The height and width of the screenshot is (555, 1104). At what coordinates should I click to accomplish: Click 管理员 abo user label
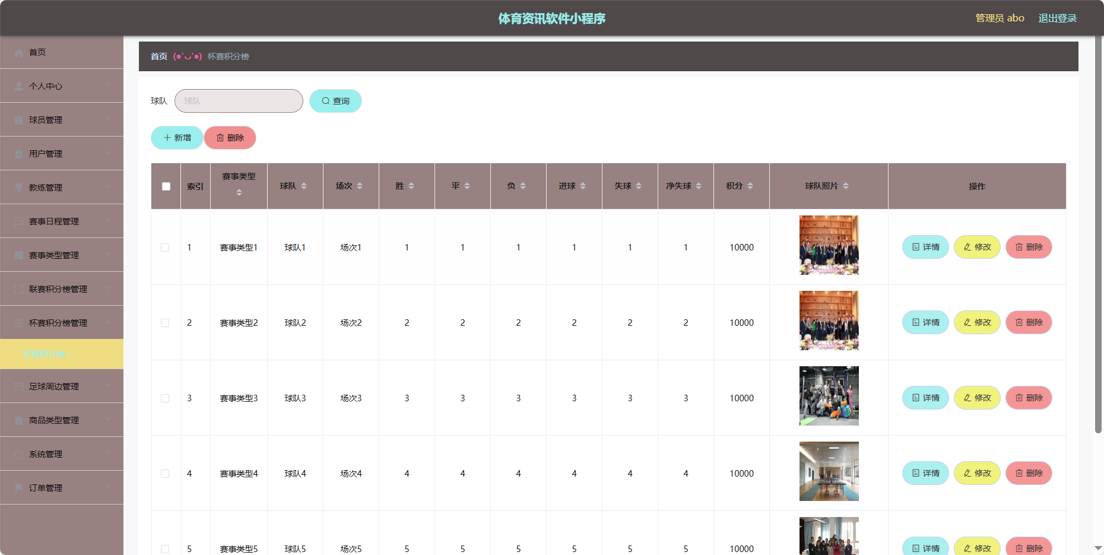click(1000, 18)
